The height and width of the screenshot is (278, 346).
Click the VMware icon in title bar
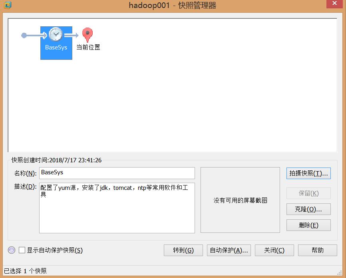pyautogui.click(x=8, y=5)
